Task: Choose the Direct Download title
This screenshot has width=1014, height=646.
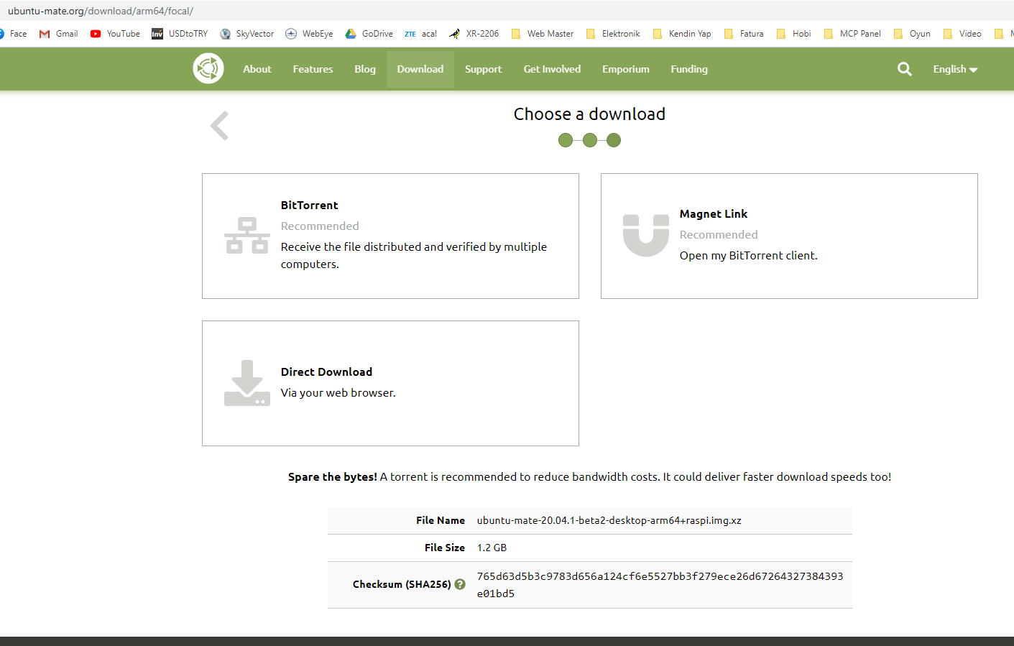Action: [326, 372]
